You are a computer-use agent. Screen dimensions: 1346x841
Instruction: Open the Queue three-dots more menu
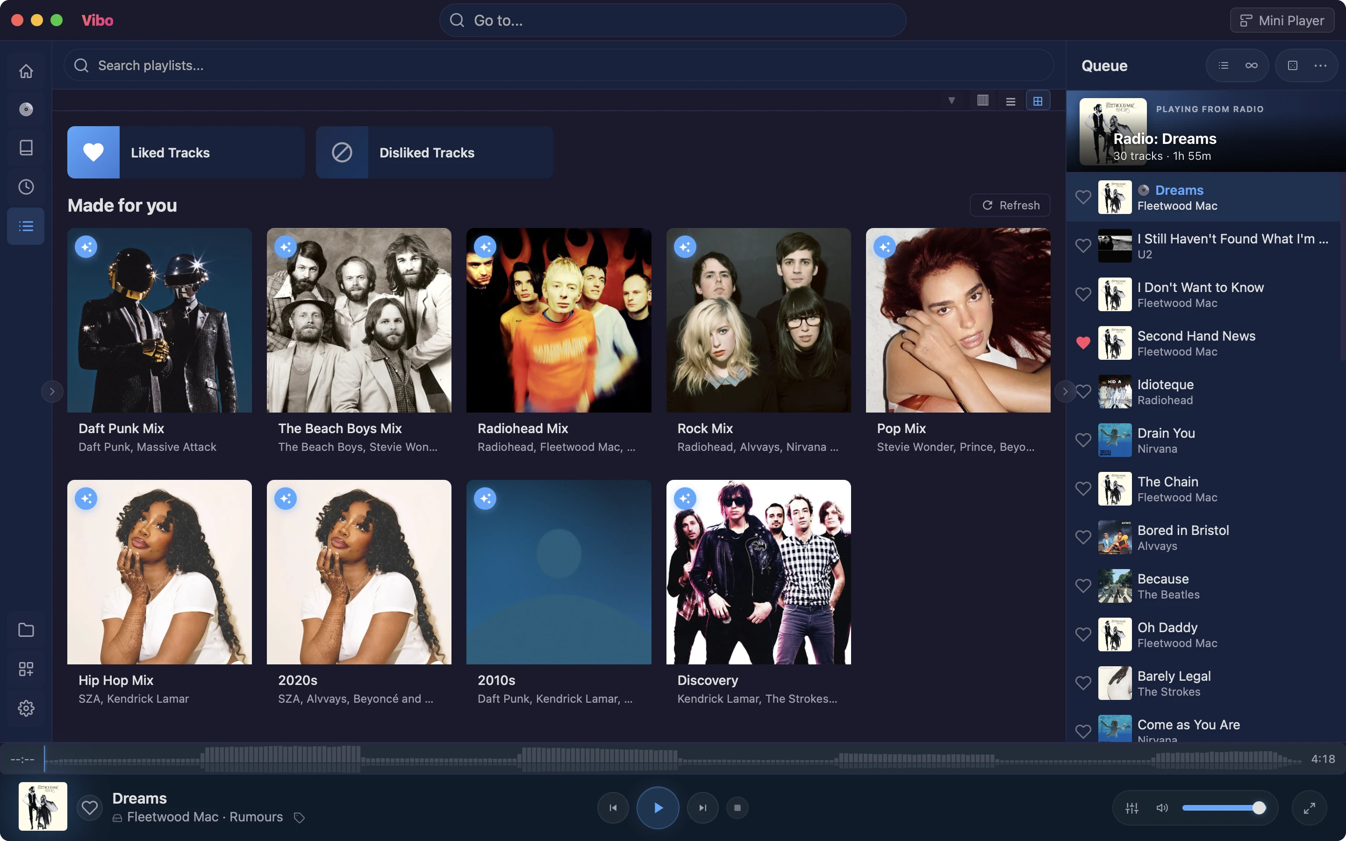[x=1320, y=65]
